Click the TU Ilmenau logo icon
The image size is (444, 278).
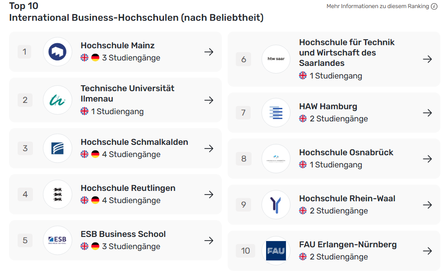57,100
